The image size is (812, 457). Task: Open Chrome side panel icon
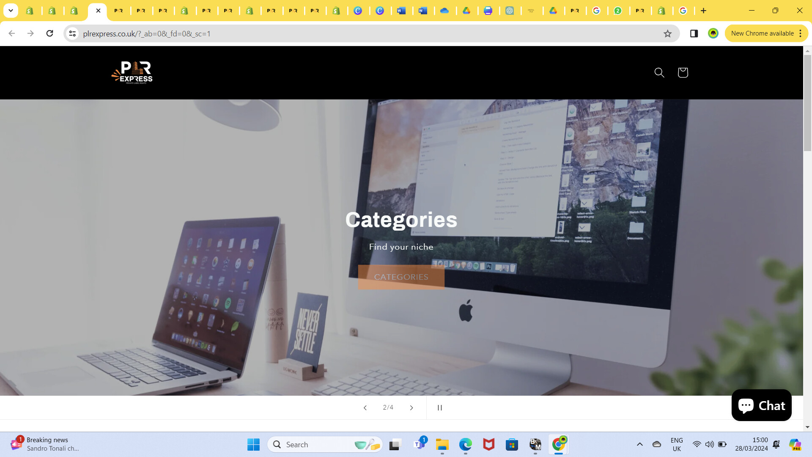[694, 33]
